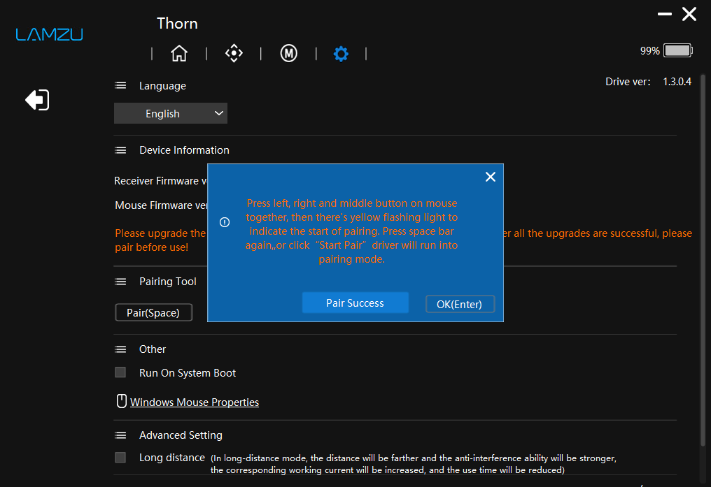The image size is (711, 487).
Task: Enable Run On System Boot checkbox
Action: pyautogui.click(x=120, y=372)
